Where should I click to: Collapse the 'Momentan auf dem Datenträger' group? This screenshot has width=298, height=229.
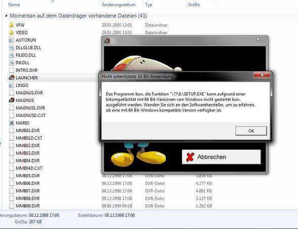[x=6, y=16]
